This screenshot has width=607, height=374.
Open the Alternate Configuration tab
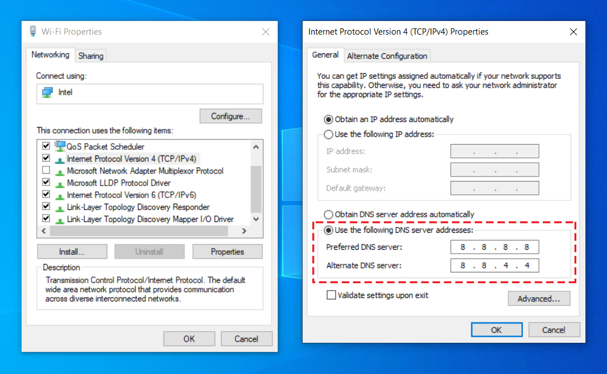[387, 56]
